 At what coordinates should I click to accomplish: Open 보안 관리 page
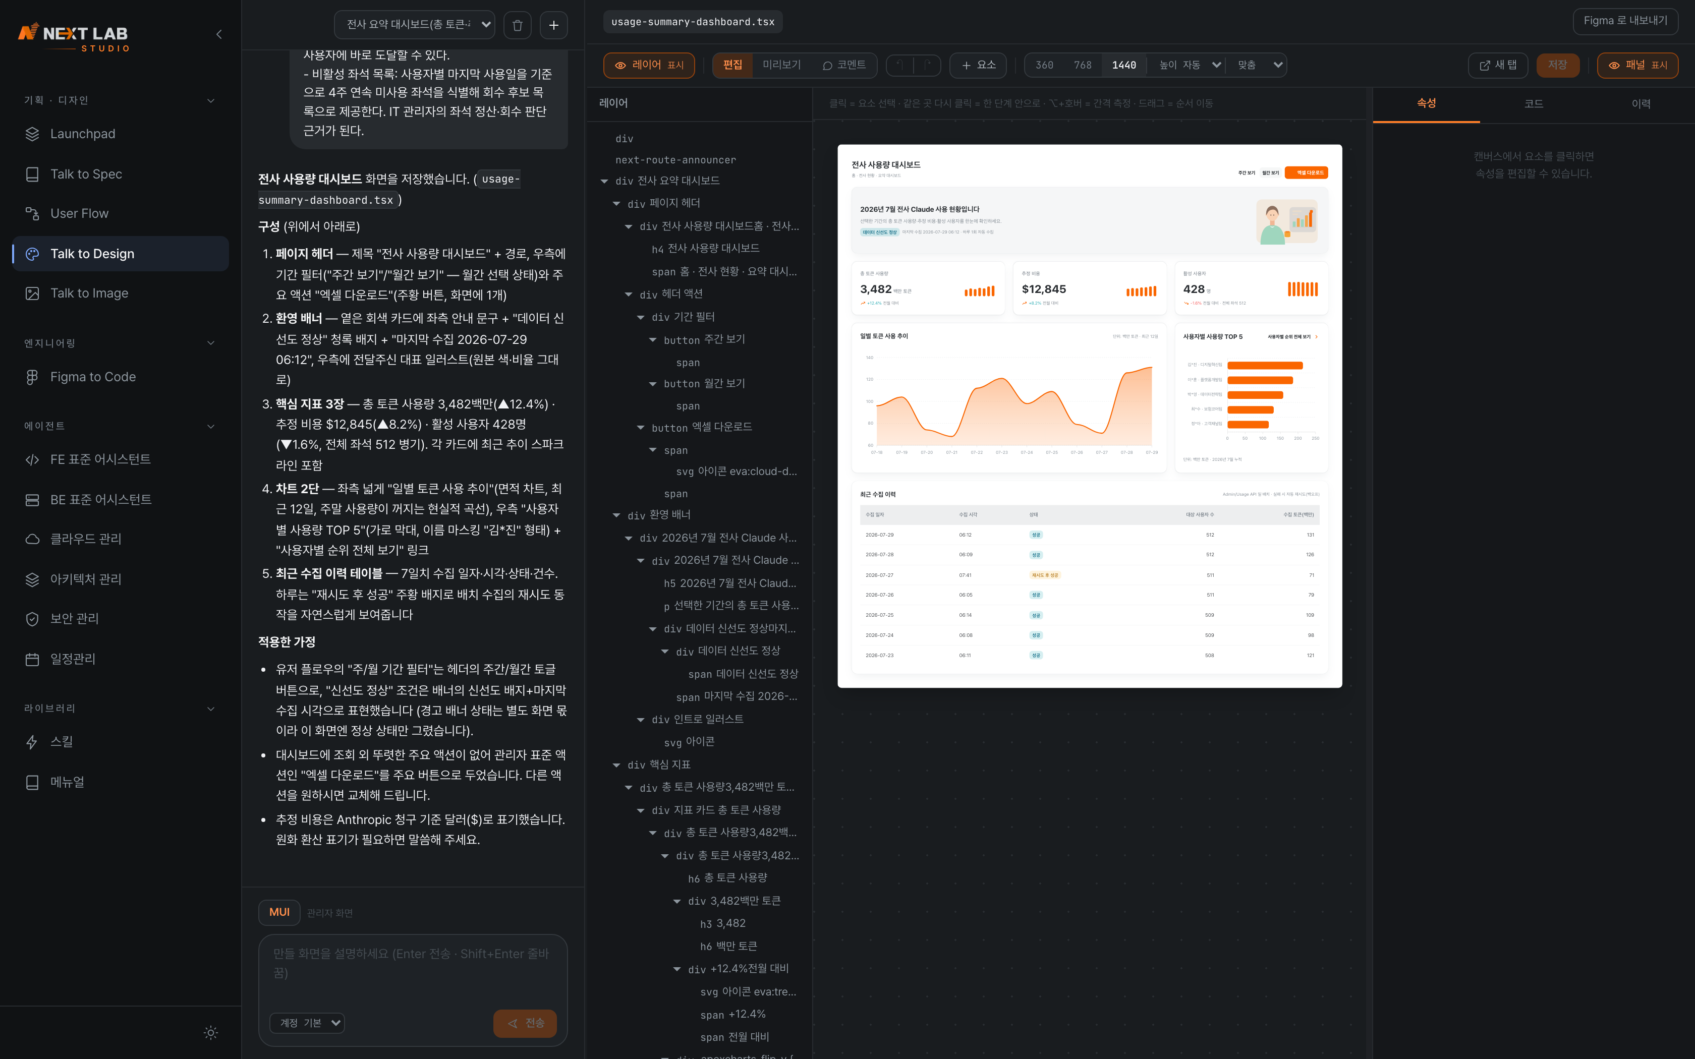[121, 618]
